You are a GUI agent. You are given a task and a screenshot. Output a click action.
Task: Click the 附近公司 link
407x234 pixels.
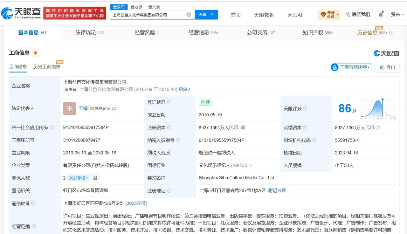[277, 191]
